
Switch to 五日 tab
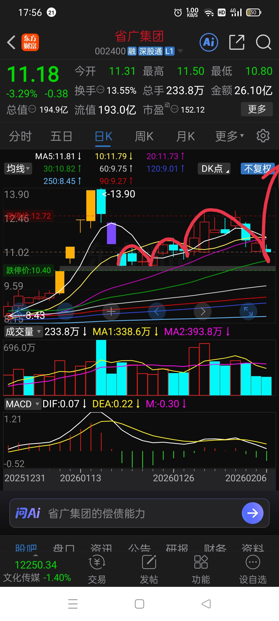pos(61,136)
